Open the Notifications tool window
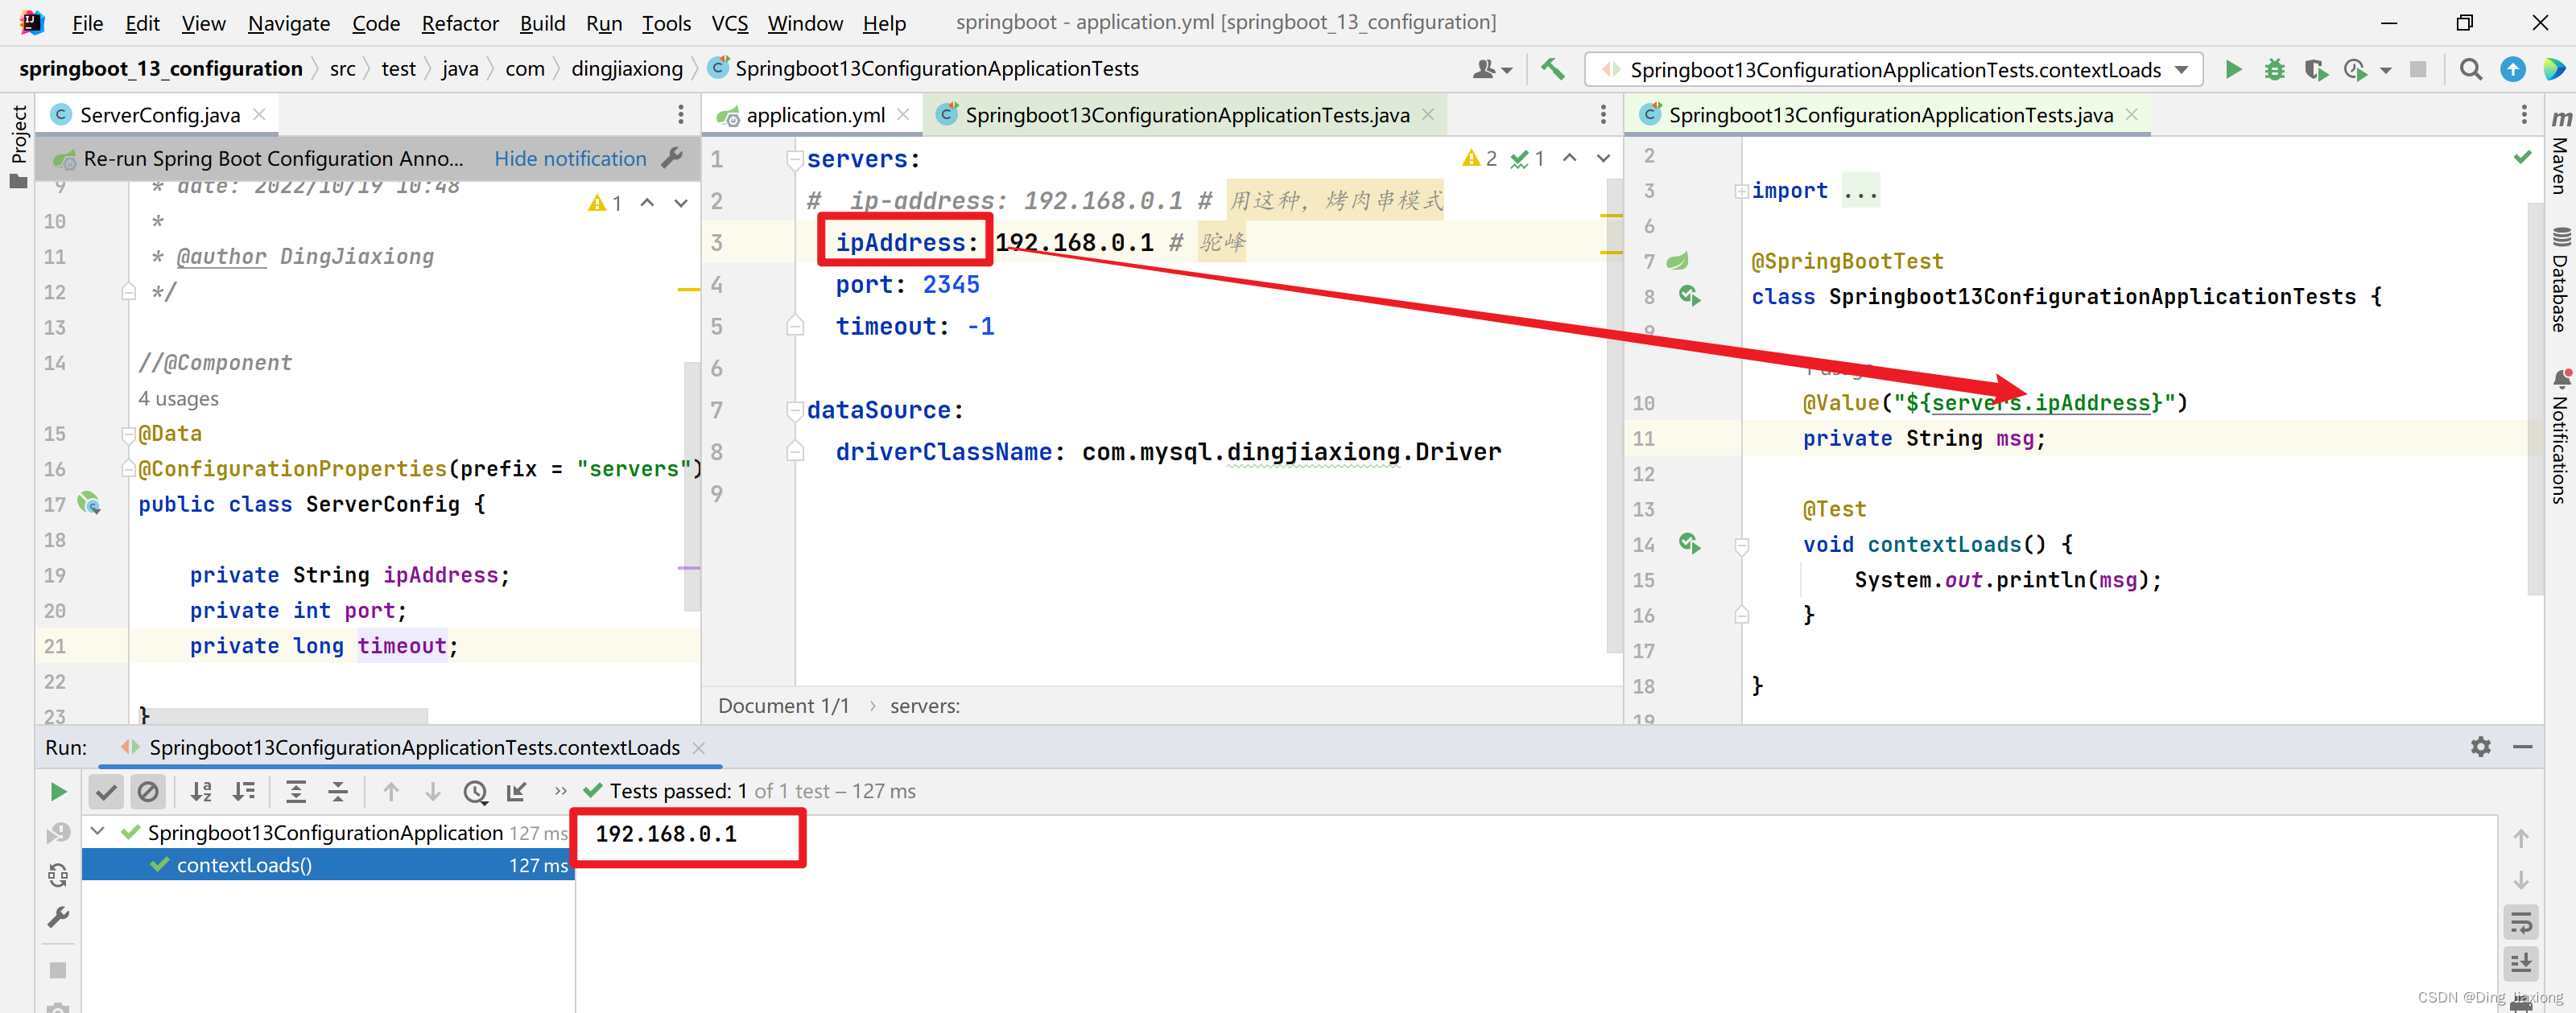This screenshot has height=1013, width=2576. tap(2560, 437)
